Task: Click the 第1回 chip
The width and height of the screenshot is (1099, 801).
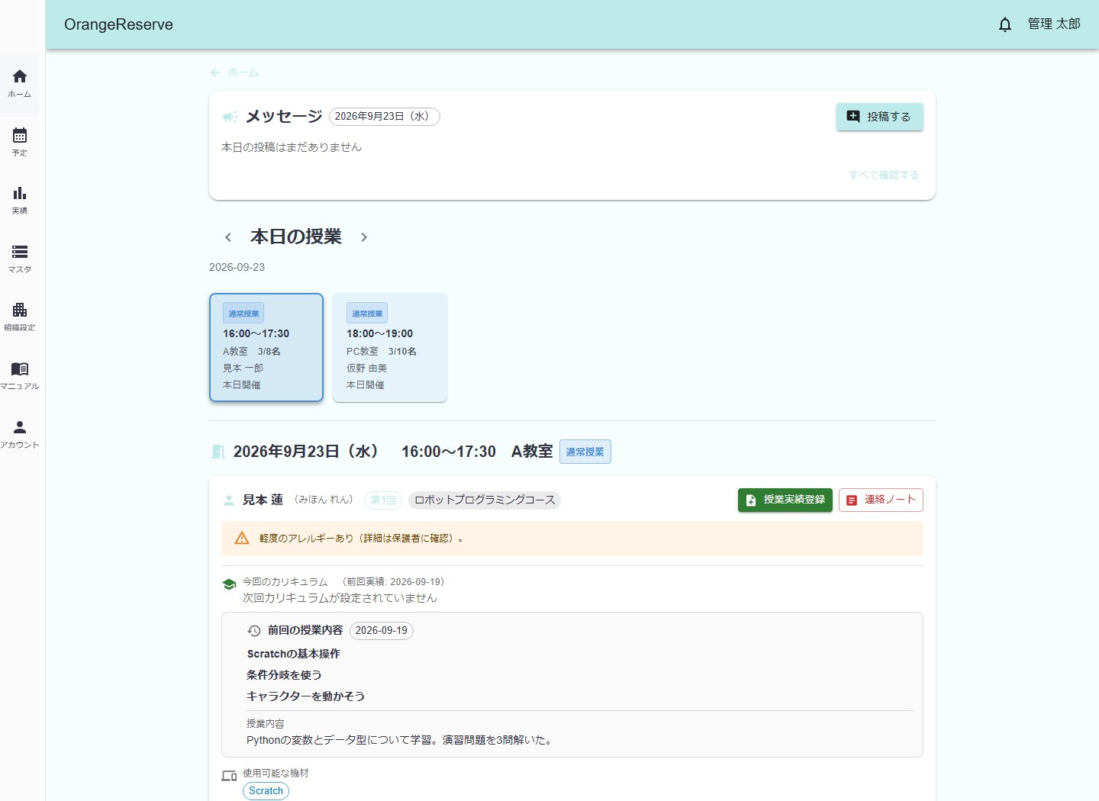Action: tap(383, 500)
